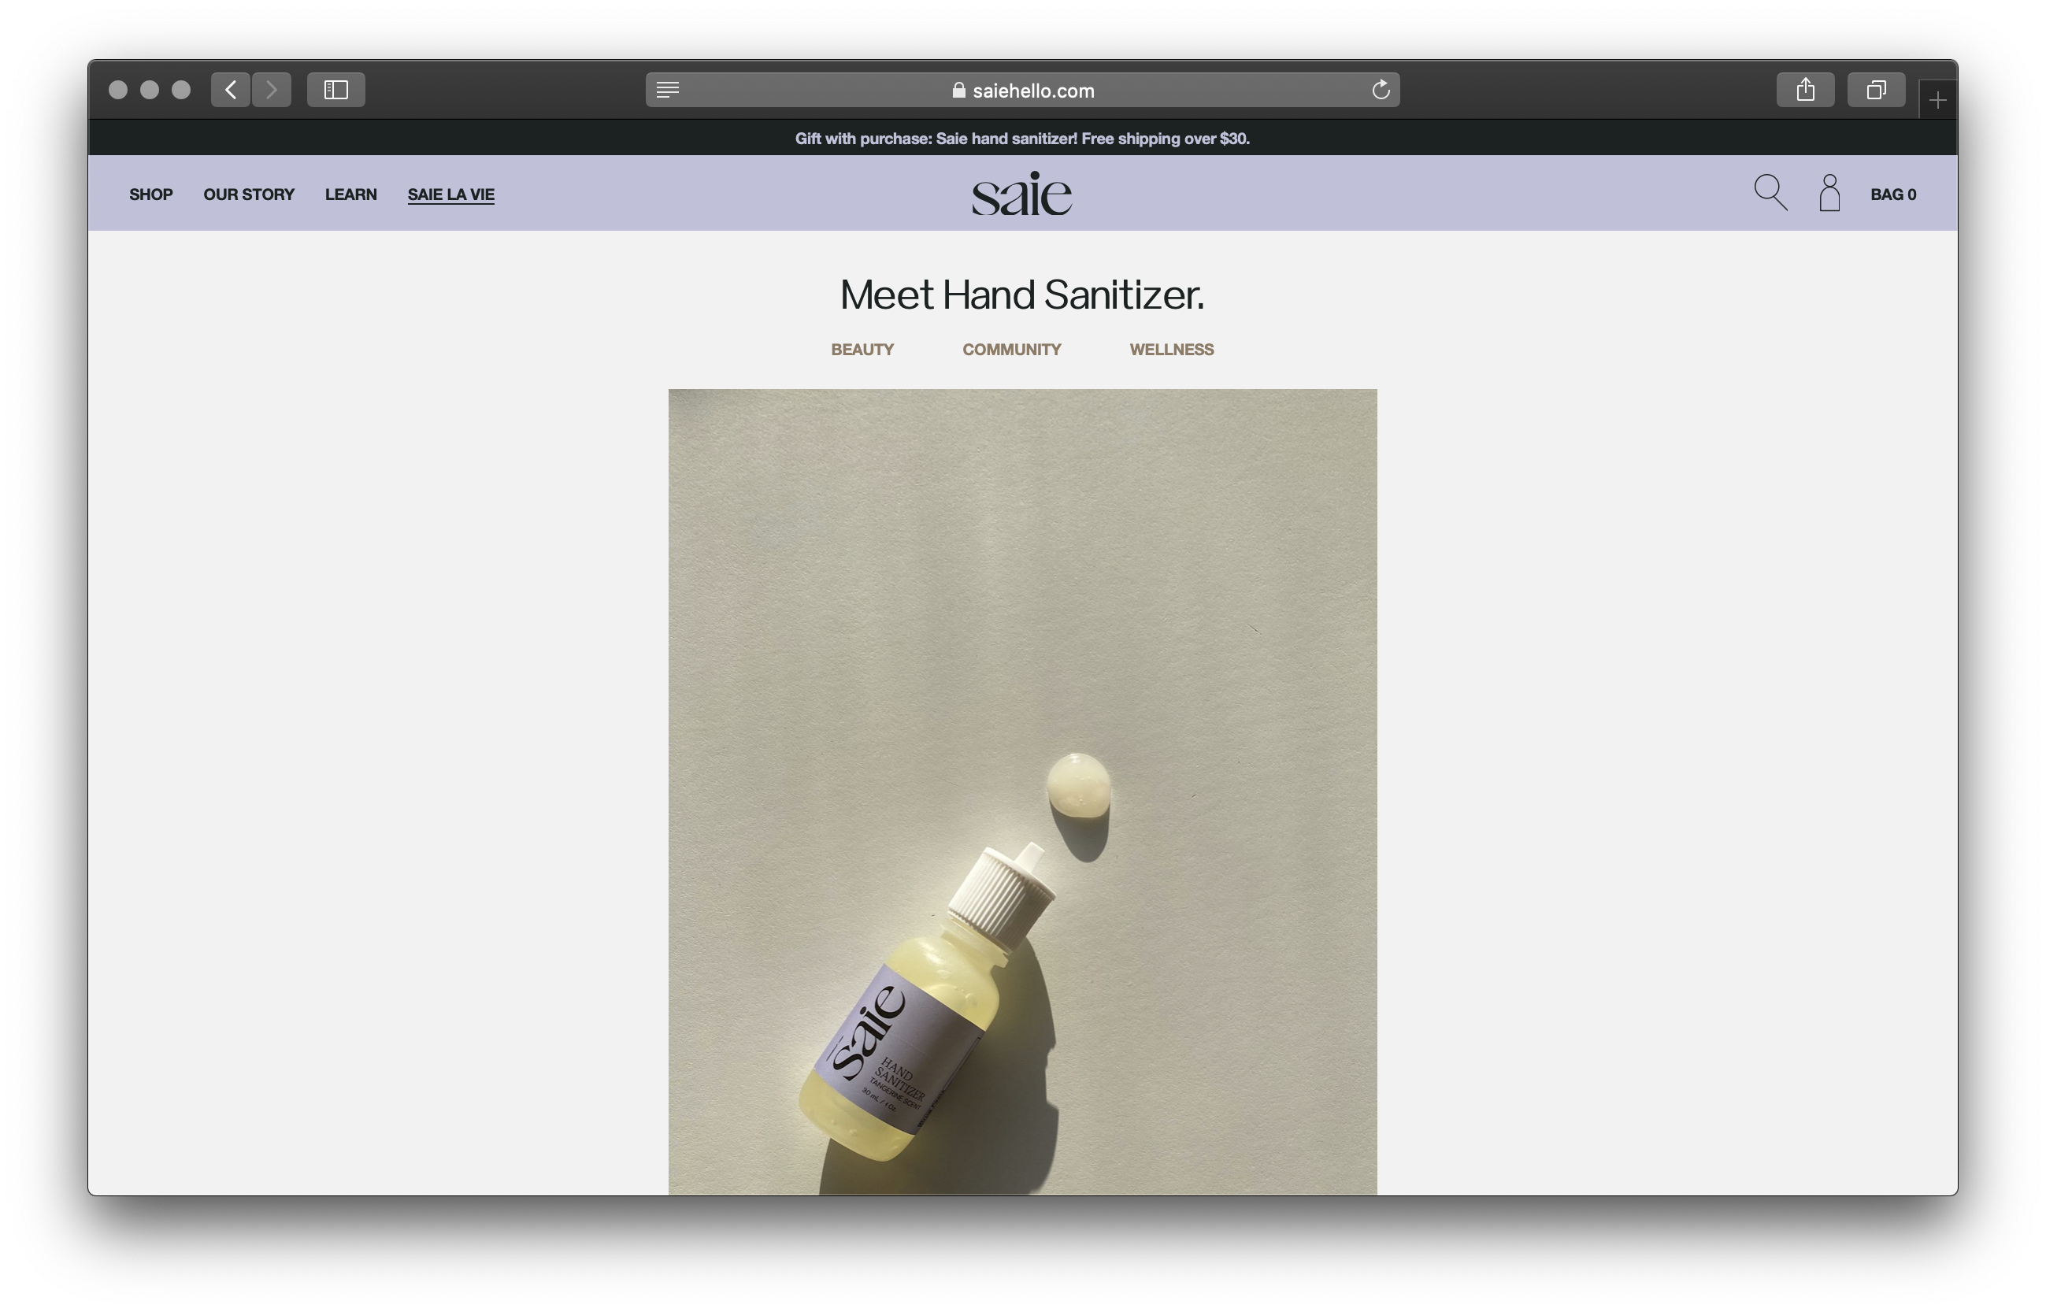Screen dimensions: 2046x1312
Task: Open the SHOP menu
Action: (150, 195)
